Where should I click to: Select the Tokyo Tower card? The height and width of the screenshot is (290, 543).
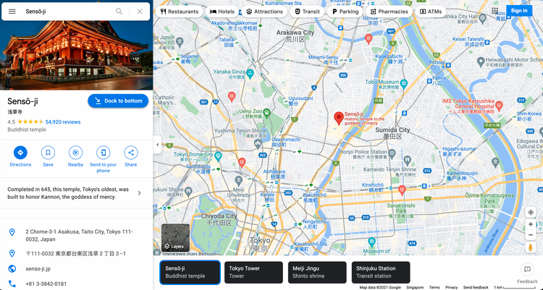253,272
